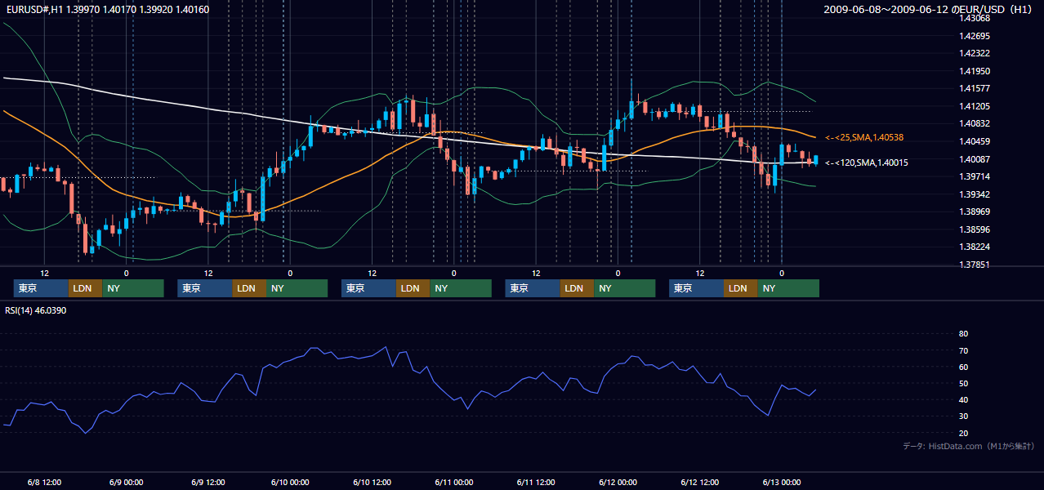This screenshot has width=1044, height=490.
Task: Click the RSI 80 level label
Action: 963,334
